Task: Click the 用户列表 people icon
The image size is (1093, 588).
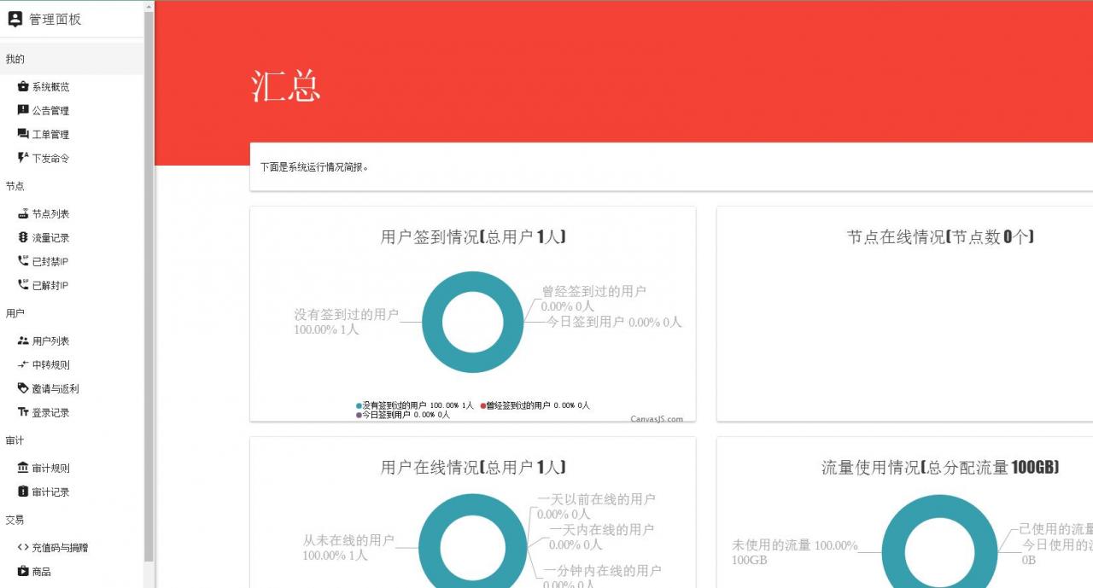Action: tap(23, 341)
